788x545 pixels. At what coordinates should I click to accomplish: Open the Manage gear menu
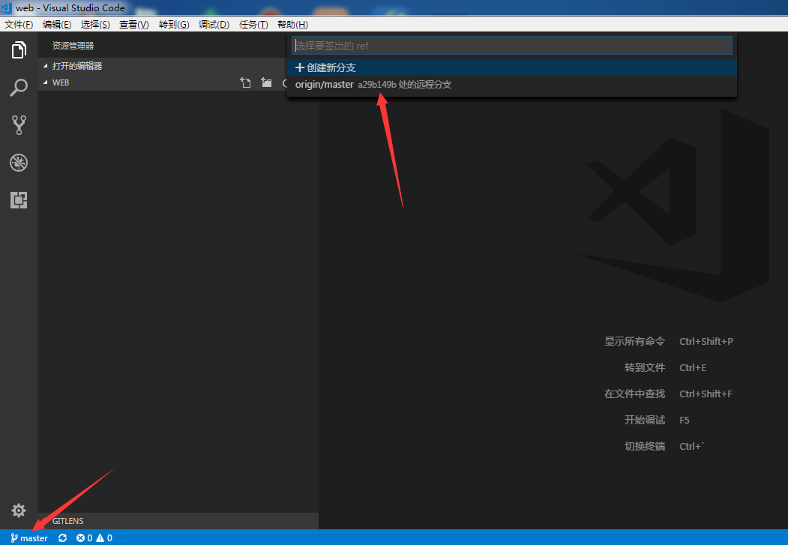coord(19,511)
